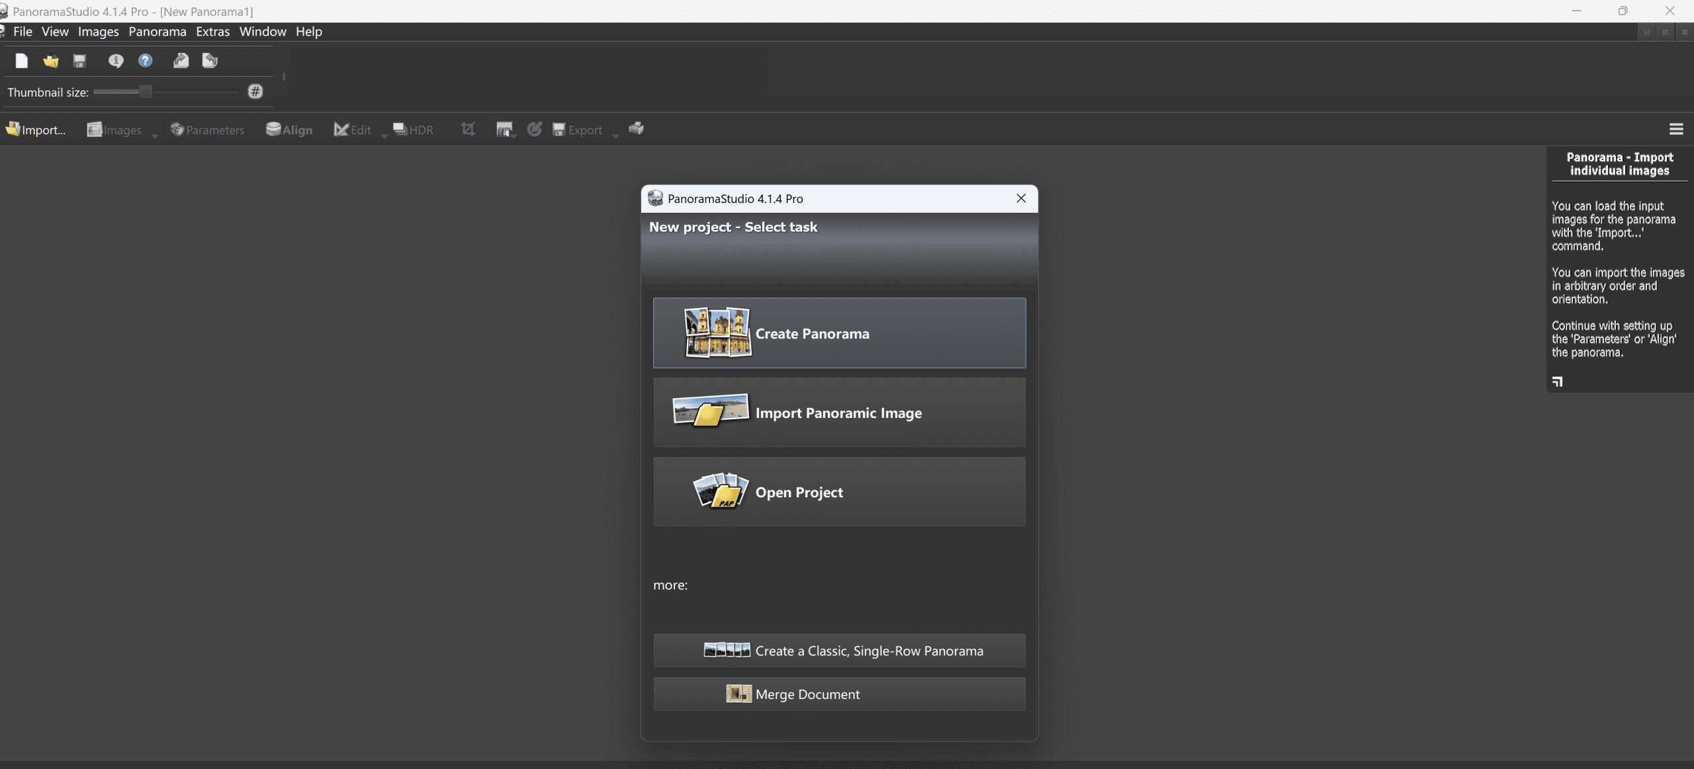Viewport: 1694px width, 769px height.
Task: Open the Panorama menu
Action: [x=157, y=32]
